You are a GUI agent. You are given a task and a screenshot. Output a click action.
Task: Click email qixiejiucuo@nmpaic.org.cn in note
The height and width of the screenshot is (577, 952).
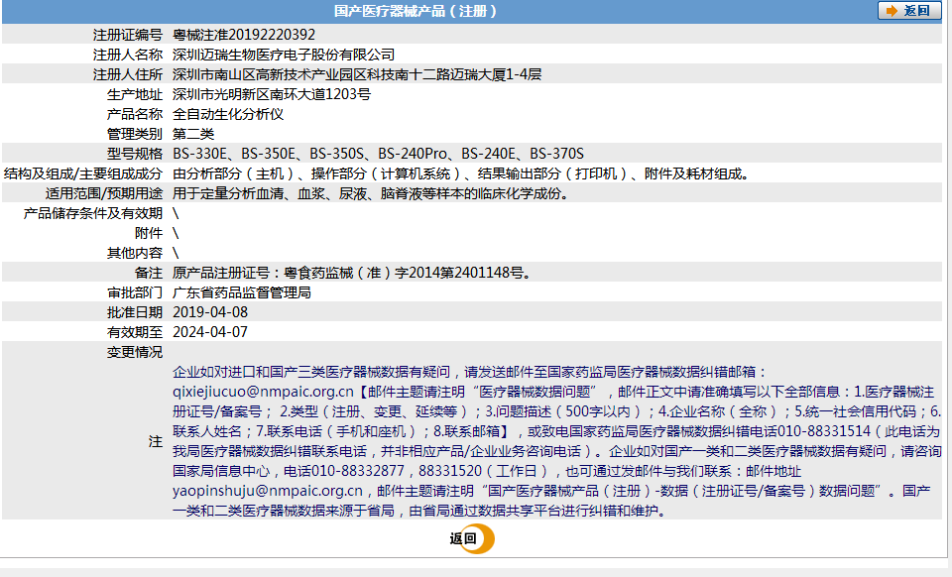click(263, 392)
